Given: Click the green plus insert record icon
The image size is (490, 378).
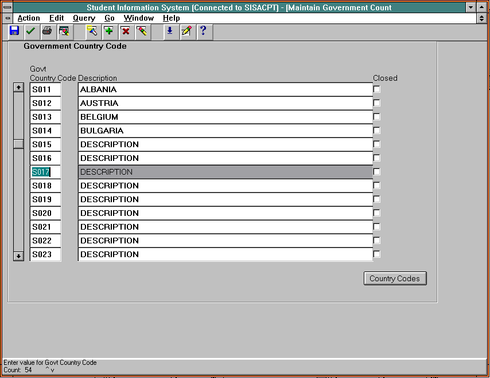Looking at the screenshot, I should 108,31.
